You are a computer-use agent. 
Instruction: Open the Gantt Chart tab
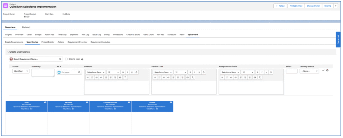tap(148, 35)
